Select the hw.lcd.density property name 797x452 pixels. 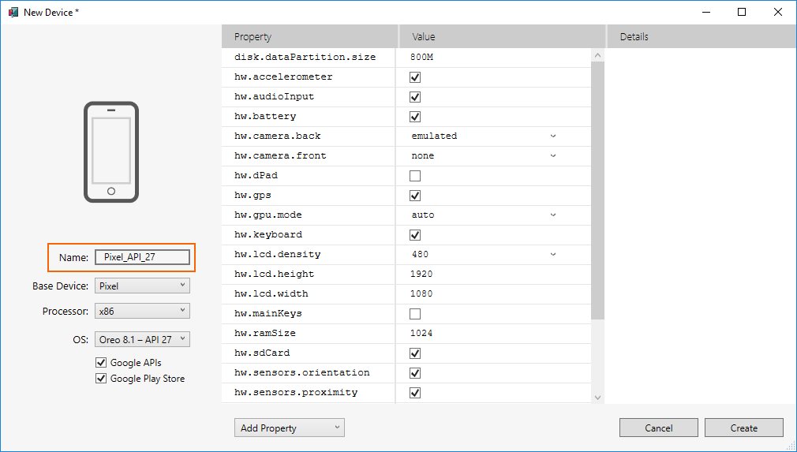tap(278, 255)
